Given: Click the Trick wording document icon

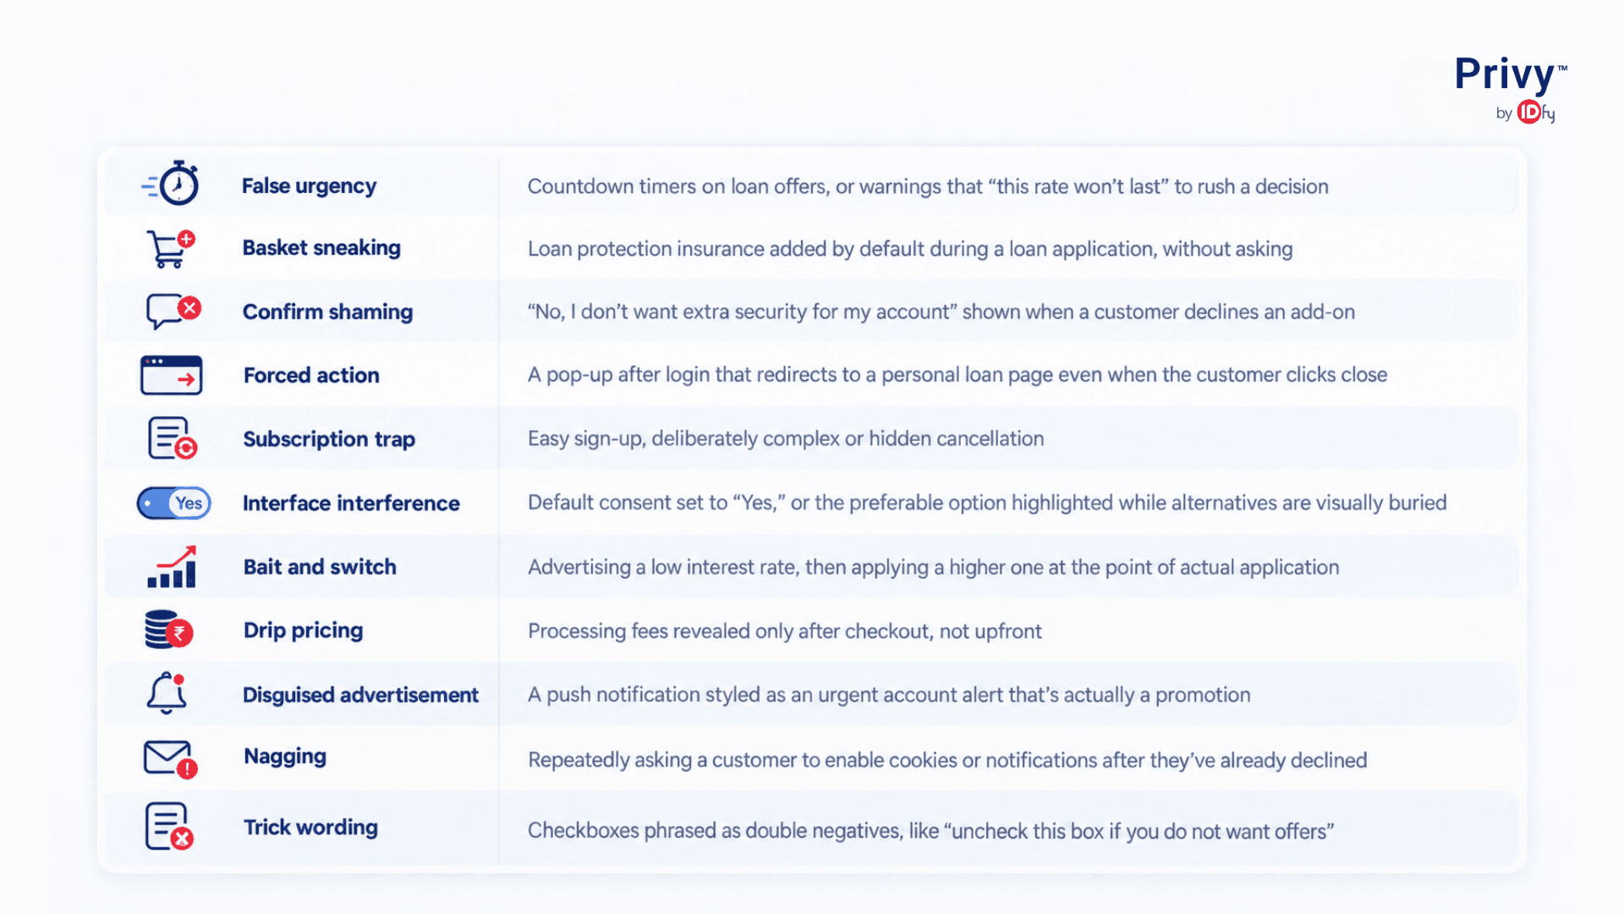Looking at the screenshot, I should point(169,826).
